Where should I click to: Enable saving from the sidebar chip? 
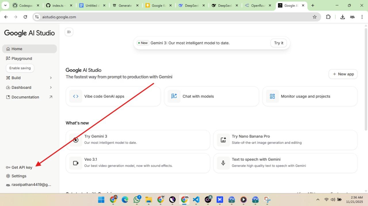pos(20,68)
